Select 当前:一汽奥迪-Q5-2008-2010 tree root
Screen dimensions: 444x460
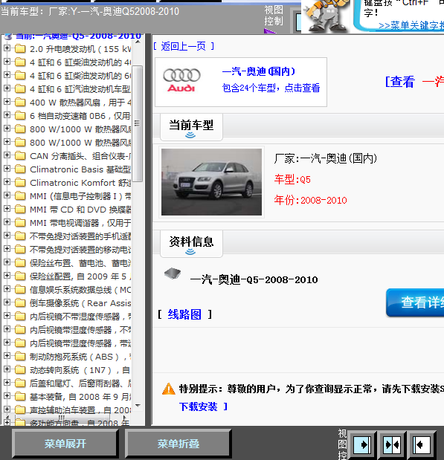(78, 36)
